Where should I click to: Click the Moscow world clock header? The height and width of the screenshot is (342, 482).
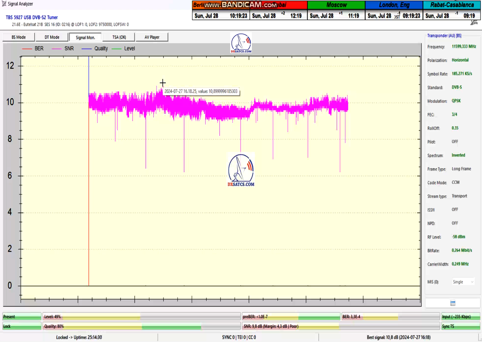tap(336, 5)
